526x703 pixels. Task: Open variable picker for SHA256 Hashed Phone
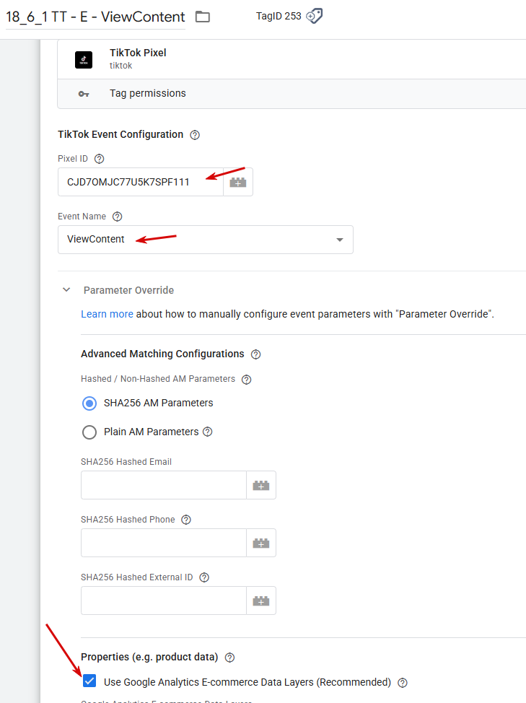click(x=261, y=543)
